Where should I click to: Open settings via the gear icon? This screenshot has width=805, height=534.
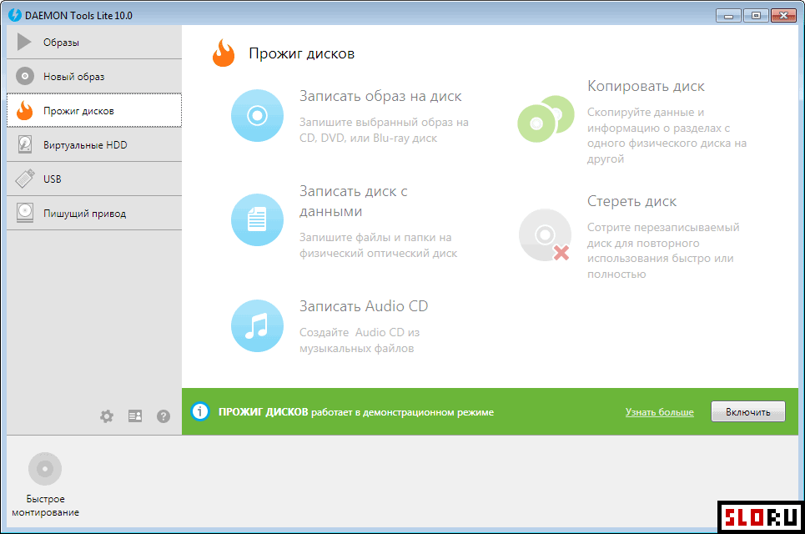(x=107, y=416)
